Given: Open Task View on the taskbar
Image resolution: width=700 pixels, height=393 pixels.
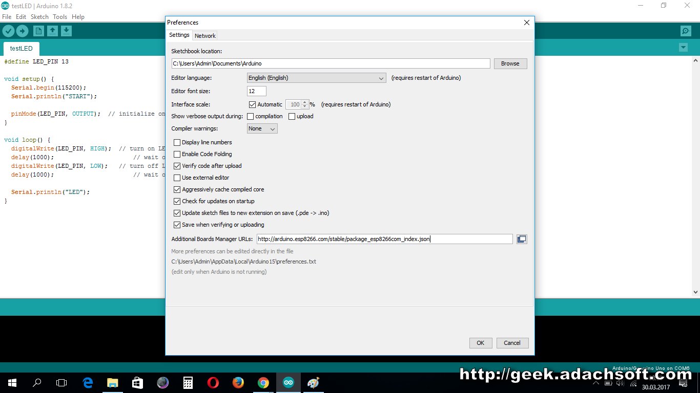Looking at the screenshot, I should [61, 382].
